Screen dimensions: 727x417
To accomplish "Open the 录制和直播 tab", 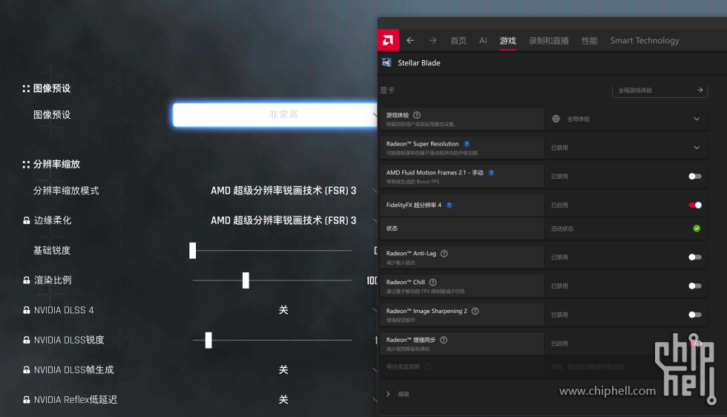I will 548,40.
